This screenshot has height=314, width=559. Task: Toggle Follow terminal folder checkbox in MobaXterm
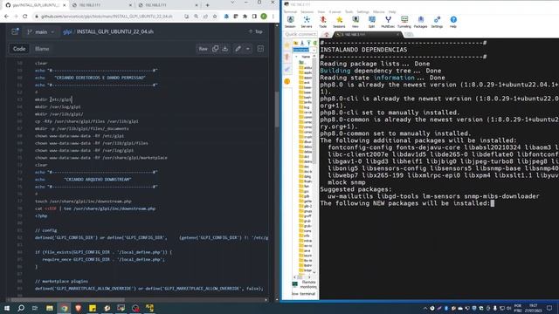click(304, 294)
